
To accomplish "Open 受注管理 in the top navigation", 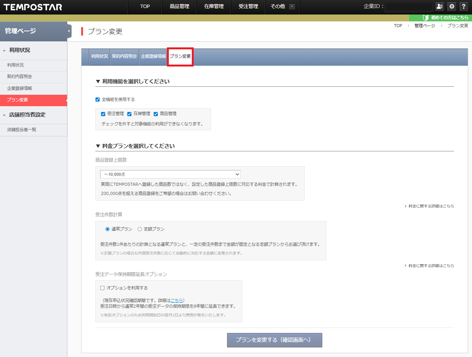I will pyautogui.click(x=248, y=7).
